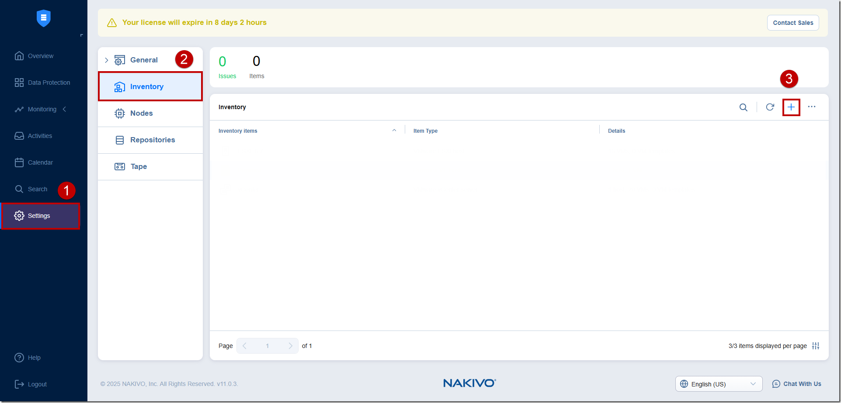The height and width of the screenshot is (403, 841).
Task: Sort by Inventory items column
Action: coord(238,131)
